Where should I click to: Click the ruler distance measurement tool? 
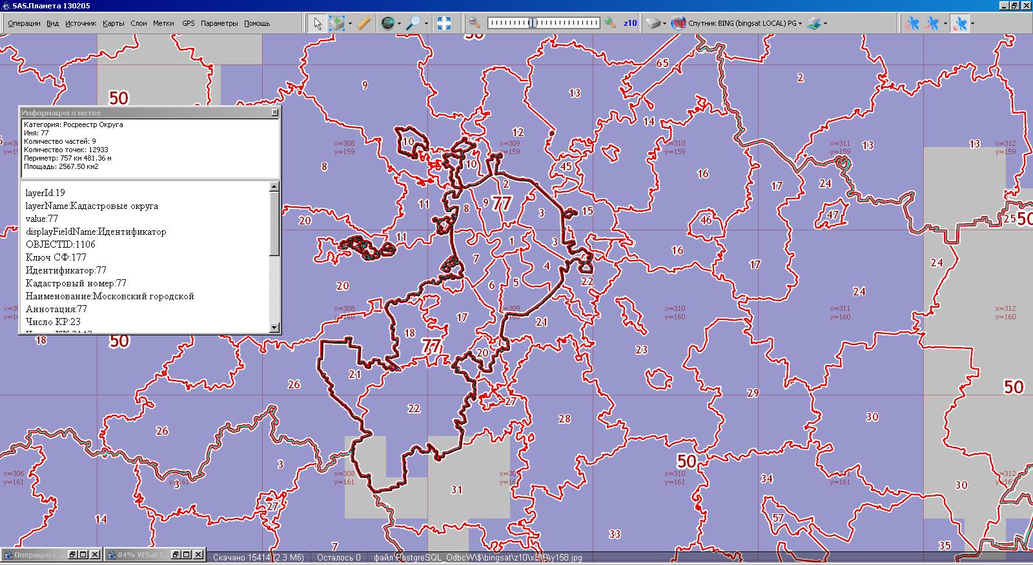coord(364,23)
